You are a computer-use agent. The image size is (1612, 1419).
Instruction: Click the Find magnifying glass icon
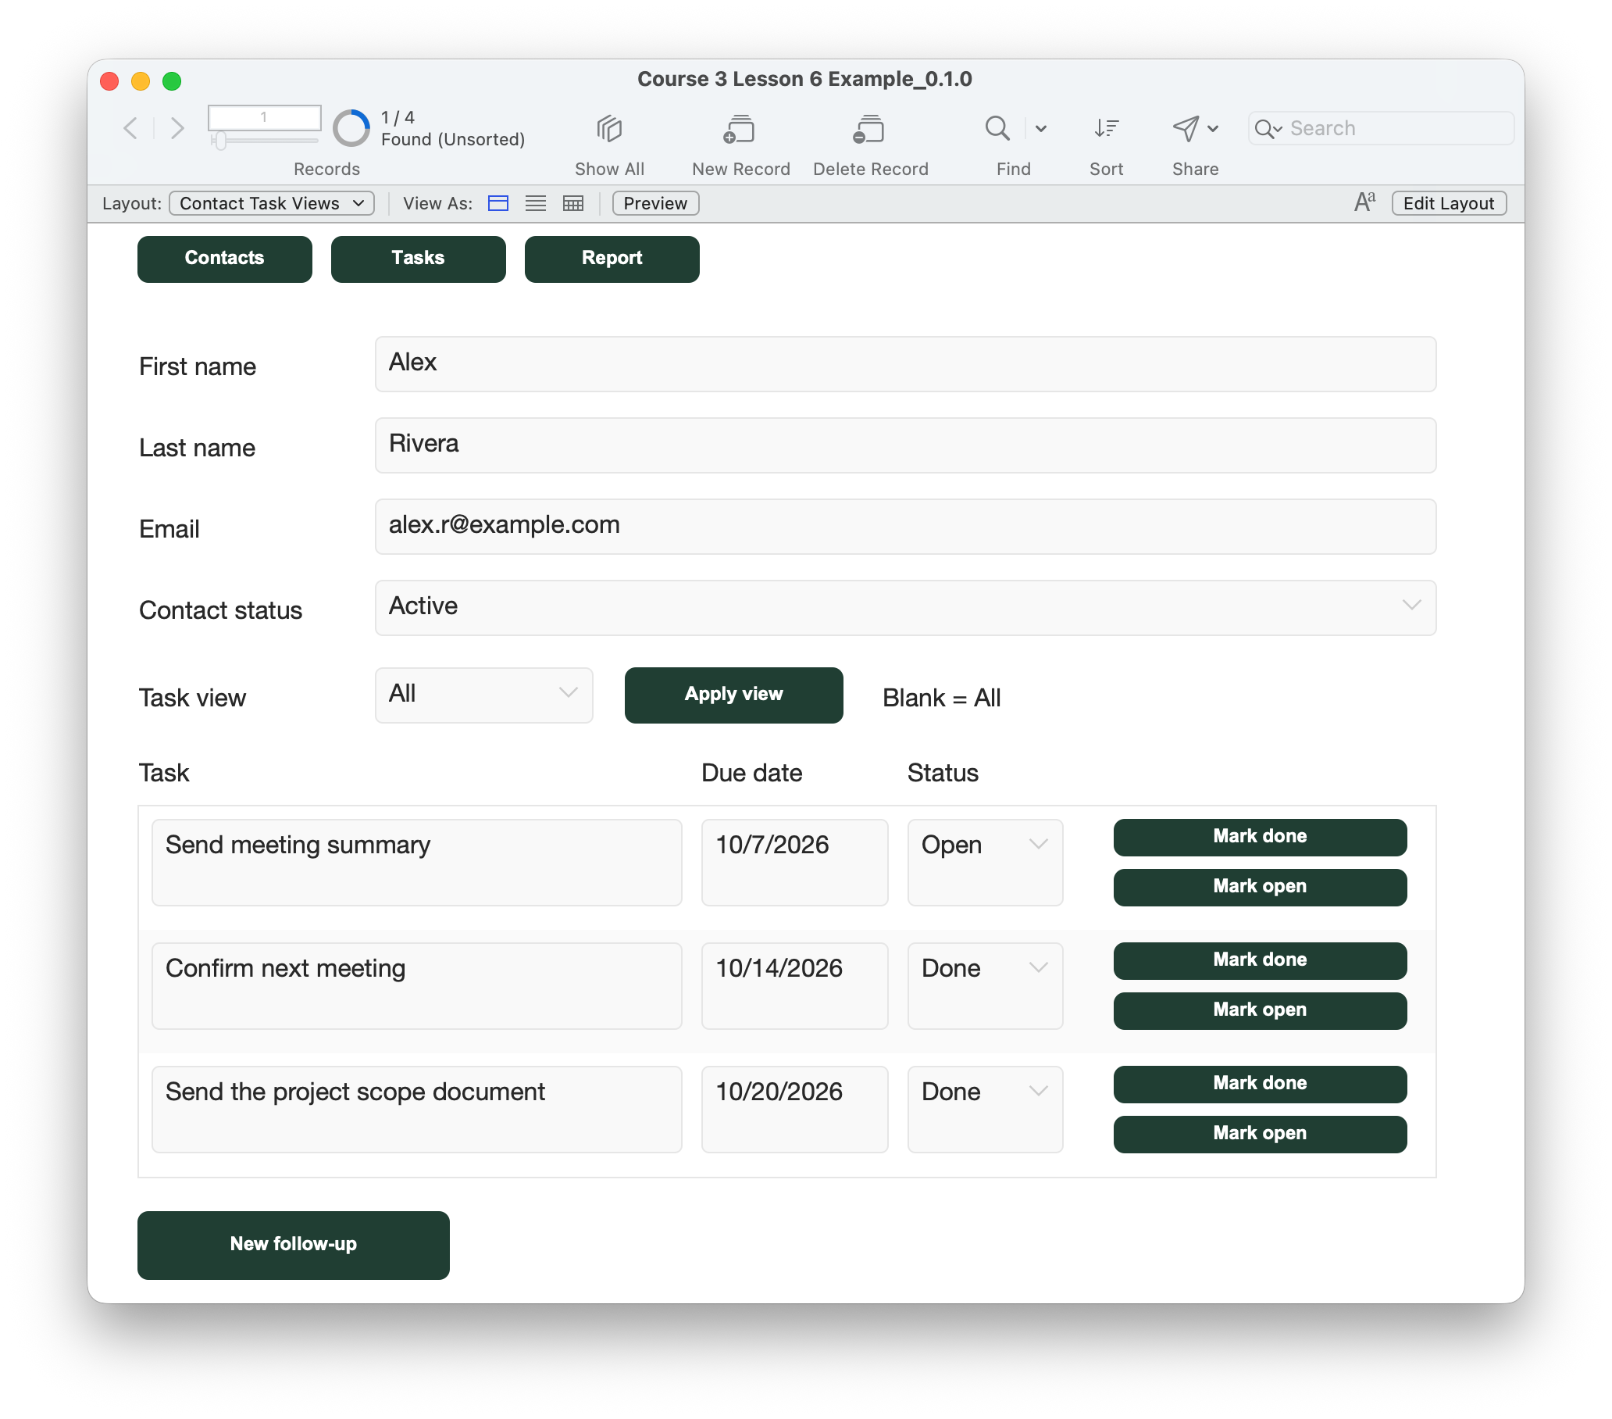pyautogui.click(x=997, y=128)
